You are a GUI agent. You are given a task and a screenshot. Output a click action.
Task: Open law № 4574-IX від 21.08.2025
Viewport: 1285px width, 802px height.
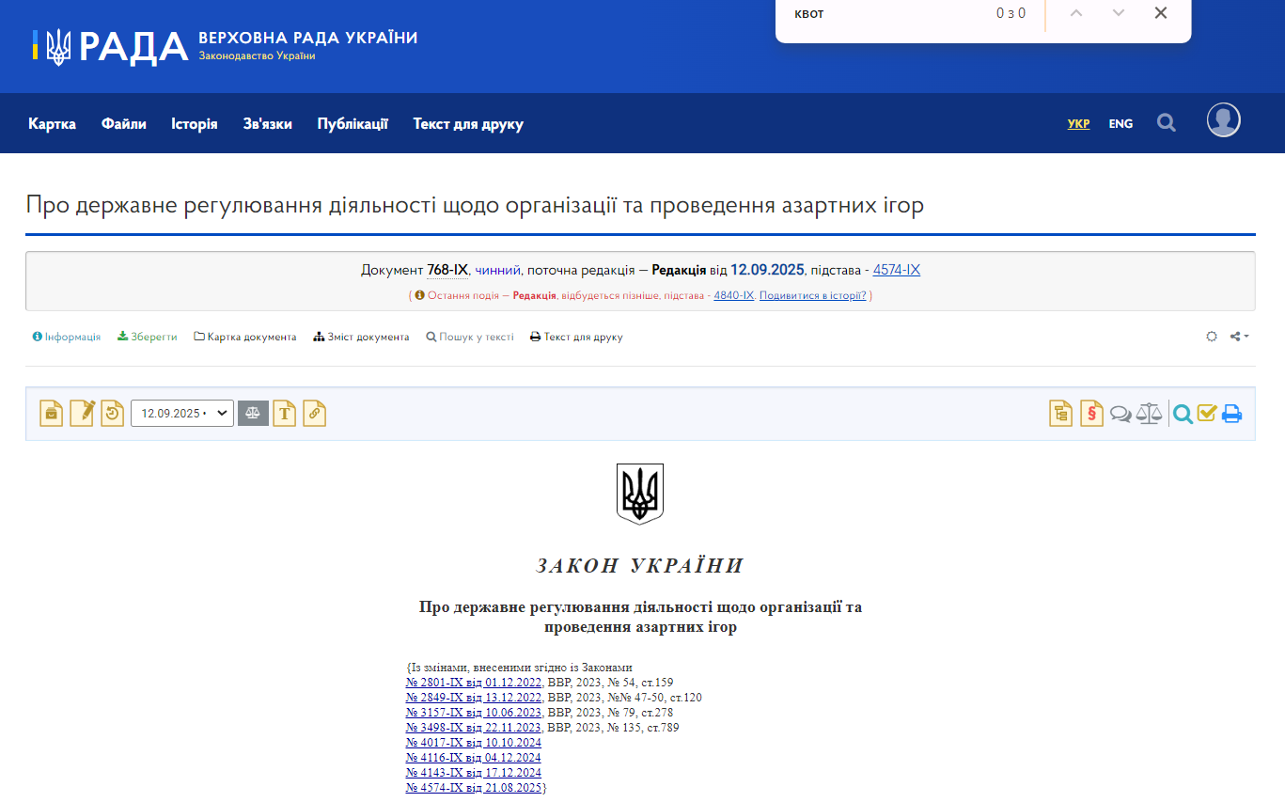coord(474,788)
